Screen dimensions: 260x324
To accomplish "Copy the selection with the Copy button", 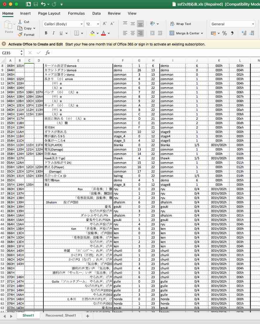I will [25, 28].
